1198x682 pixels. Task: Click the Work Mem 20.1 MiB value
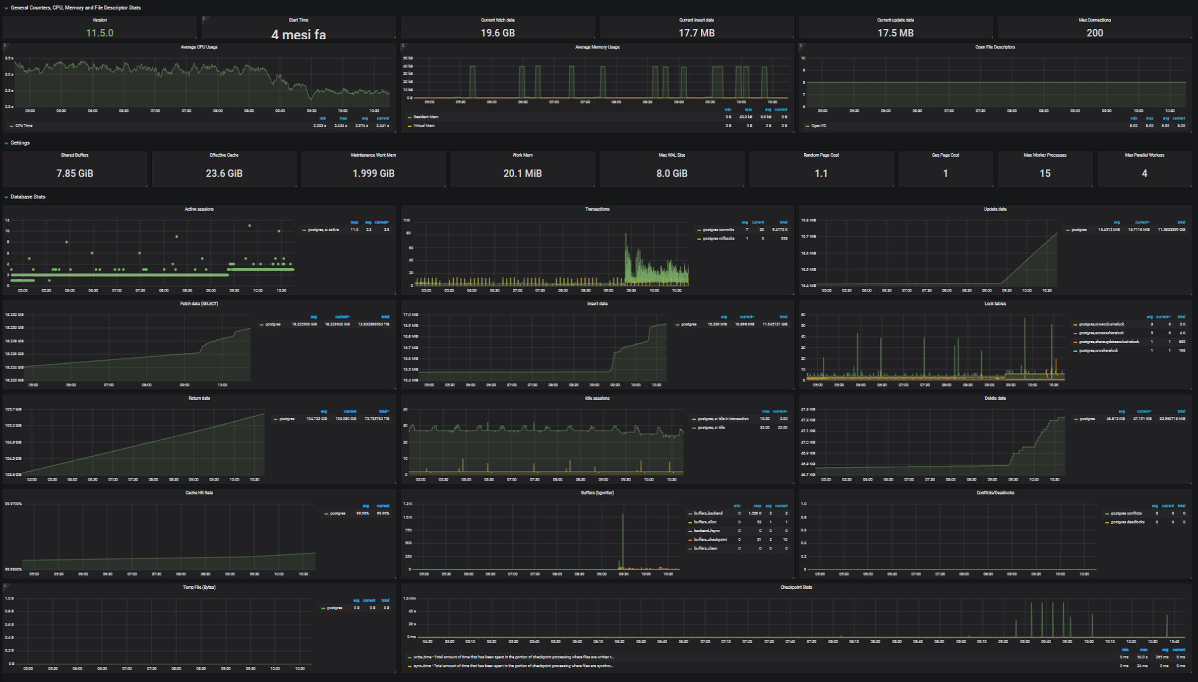522,173
